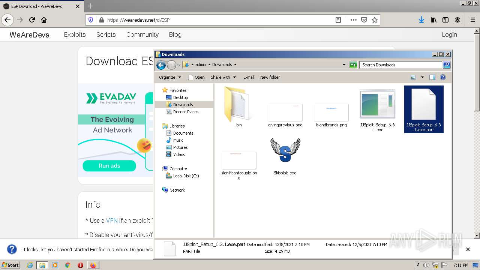Expand Downloads breadcrumb arrow
480x270 pixels.
[x=235, y=64]
